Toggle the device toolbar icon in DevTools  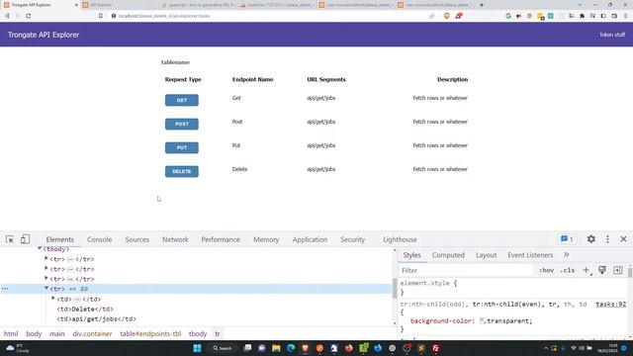(25, 239)
